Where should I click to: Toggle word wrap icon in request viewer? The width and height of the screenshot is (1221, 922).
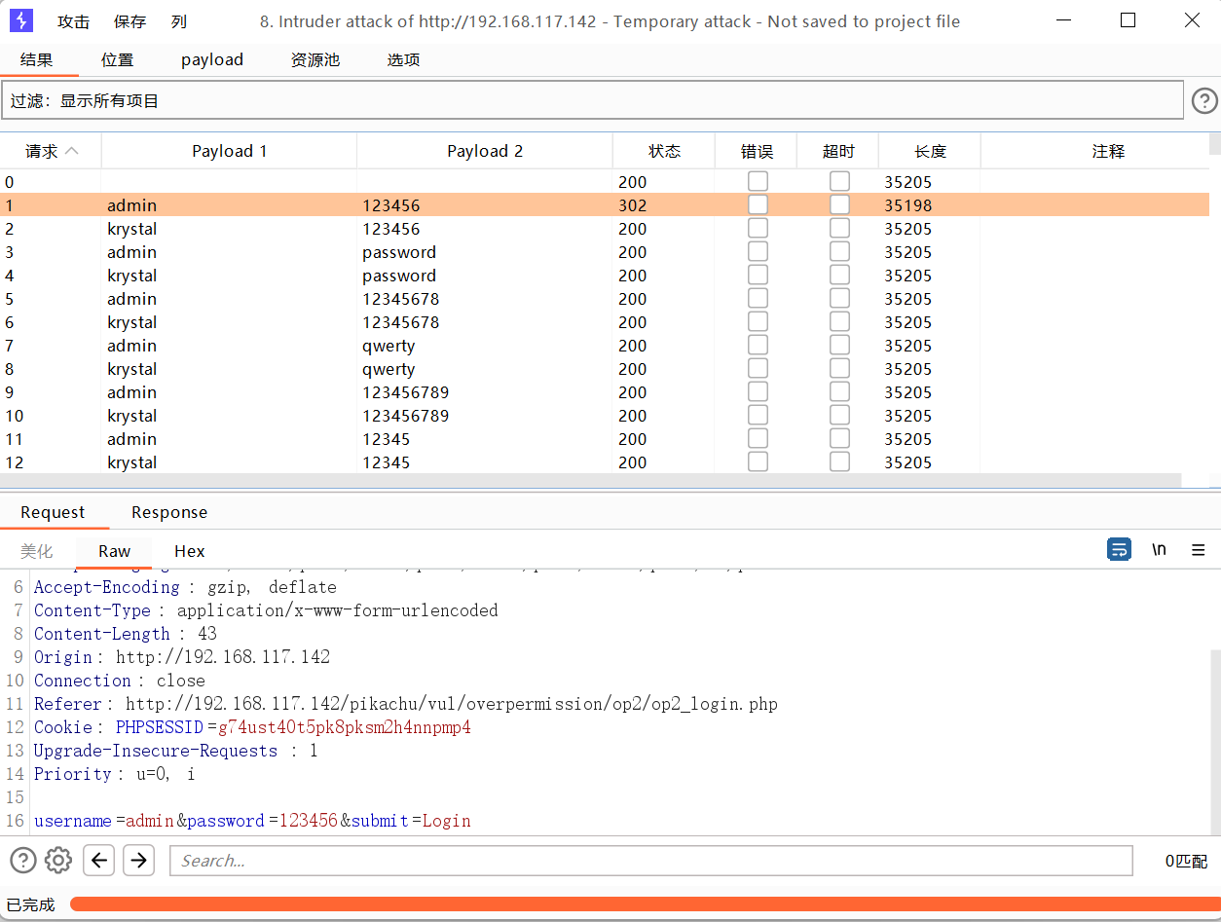[1119, 550]
